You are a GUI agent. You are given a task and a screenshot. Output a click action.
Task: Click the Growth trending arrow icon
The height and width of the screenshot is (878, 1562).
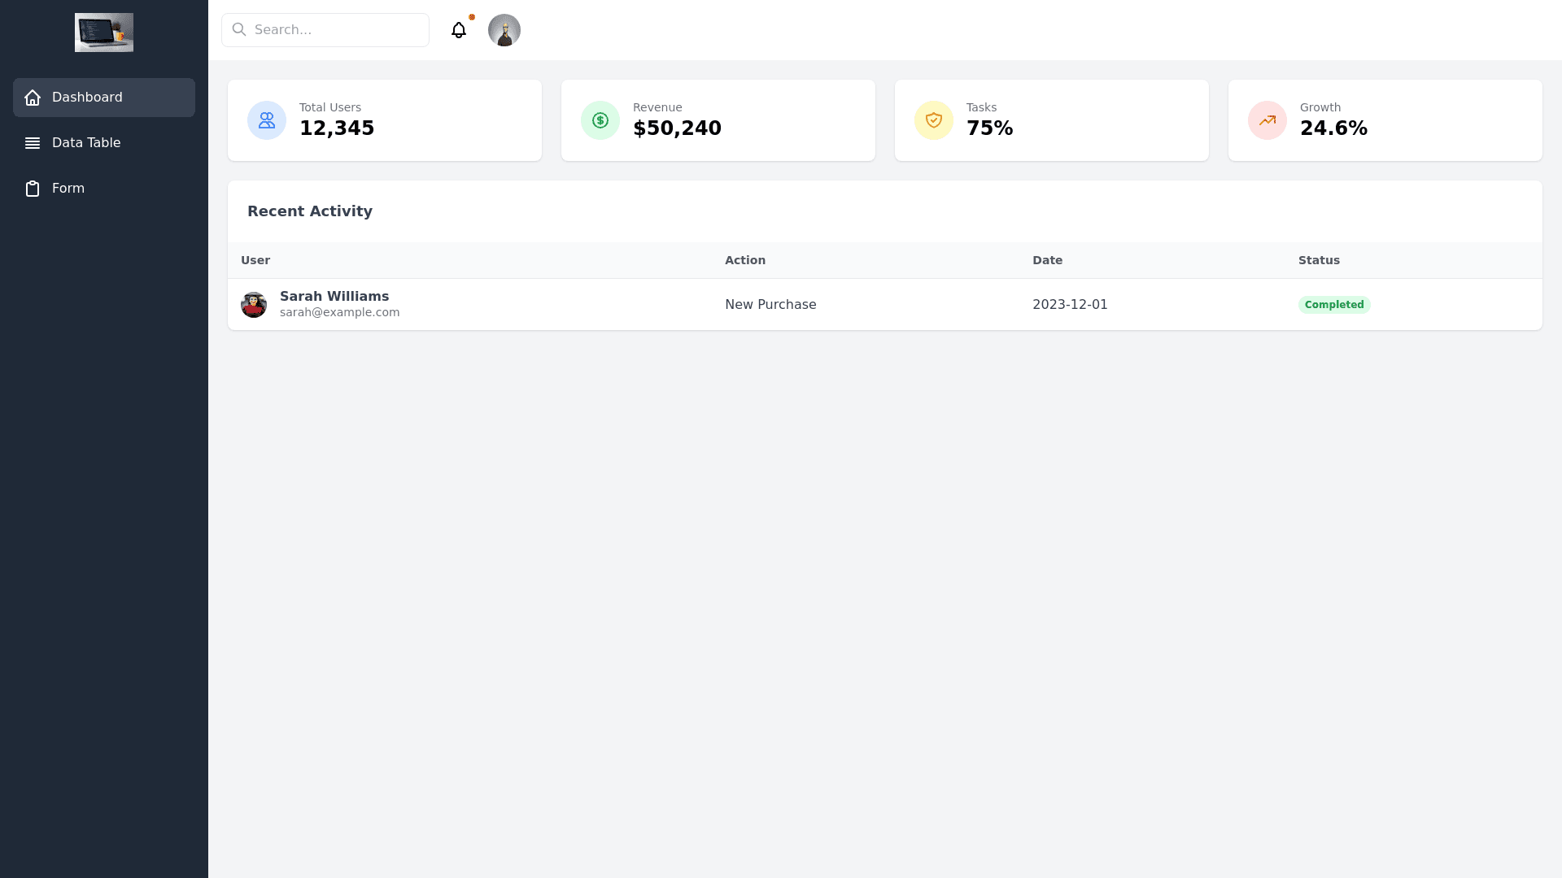[x=1267, y=120]
